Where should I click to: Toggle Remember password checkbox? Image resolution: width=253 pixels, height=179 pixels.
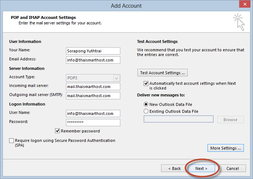(57, 131)
